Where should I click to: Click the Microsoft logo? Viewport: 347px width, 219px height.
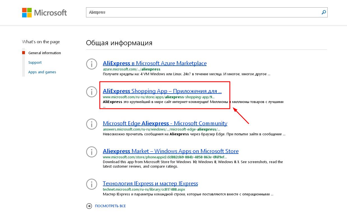(45, 13)
